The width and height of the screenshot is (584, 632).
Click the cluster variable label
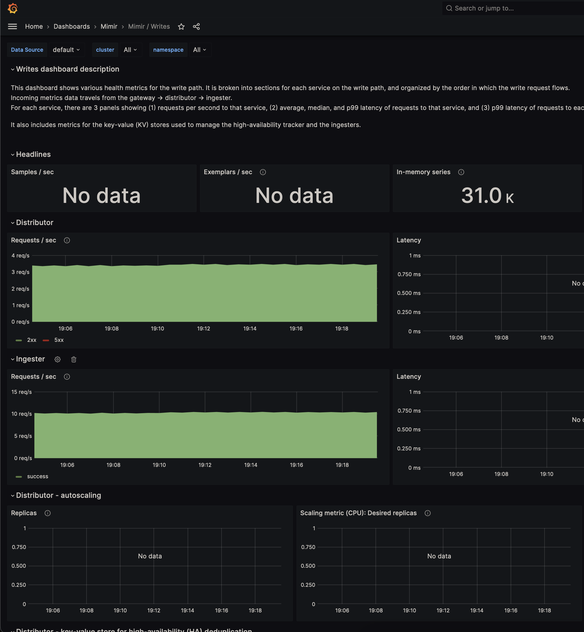[x=105, y=50]
